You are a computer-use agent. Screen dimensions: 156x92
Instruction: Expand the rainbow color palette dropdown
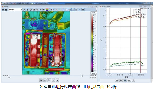[x=49, y=10]
